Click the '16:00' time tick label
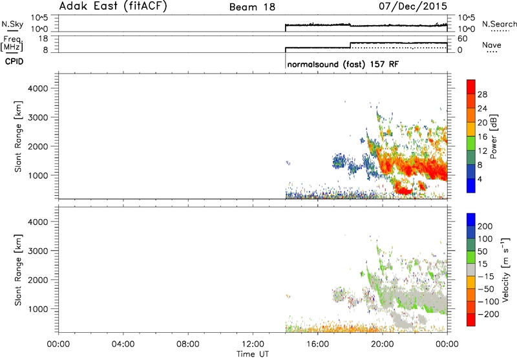 point(317,344)
